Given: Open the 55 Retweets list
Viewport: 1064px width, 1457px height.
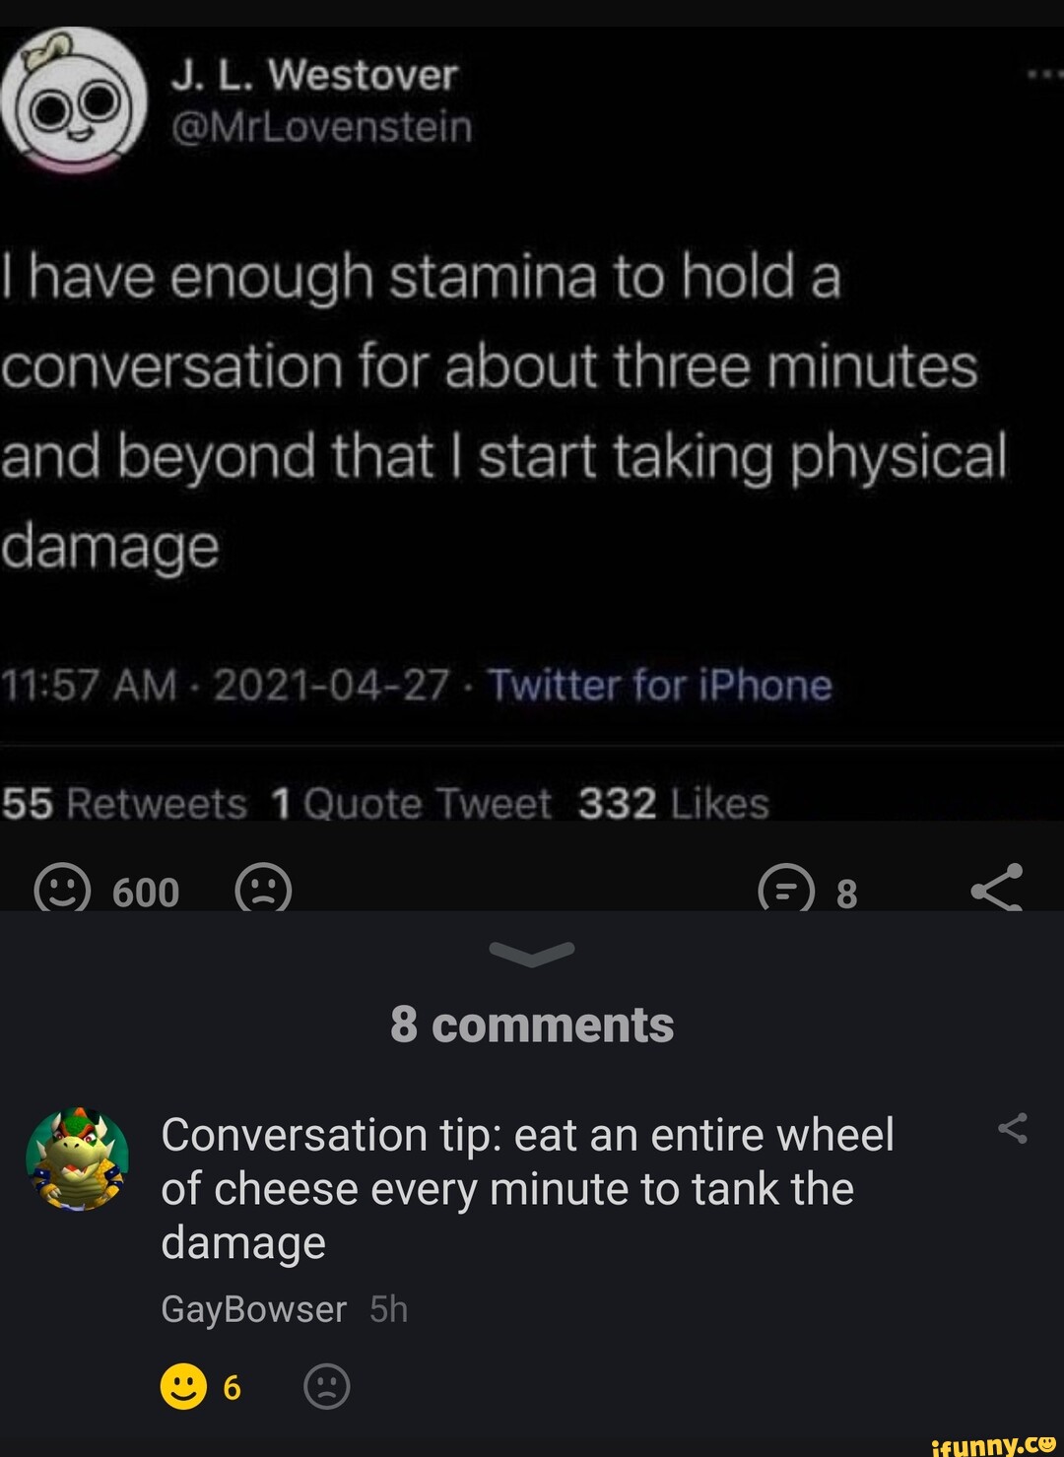Looking at the screenshot, I should tap(124, 804).
